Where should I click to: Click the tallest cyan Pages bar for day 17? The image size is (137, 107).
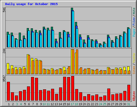click(73, 29)
